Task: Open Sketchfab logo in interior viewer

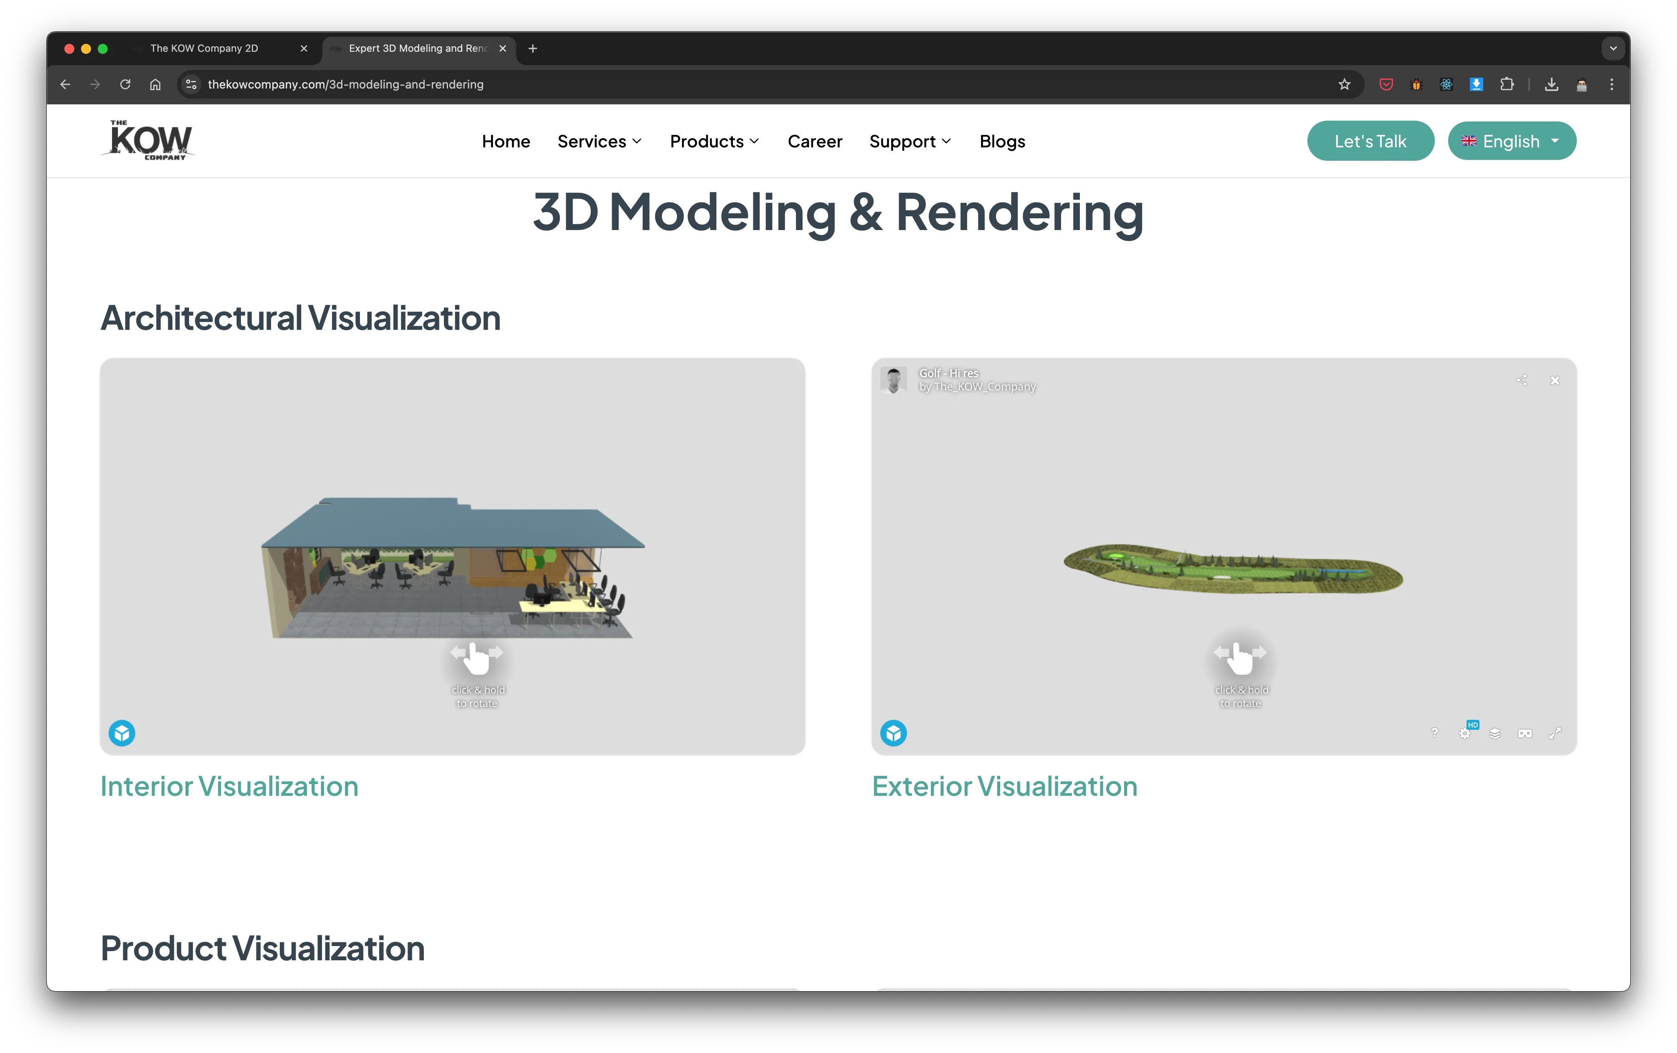Action: click(x=122, y=733)
